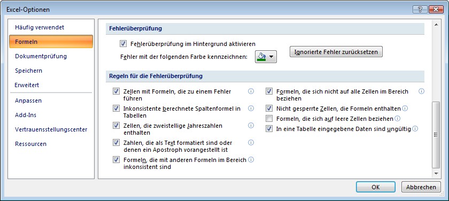Disable the 'zweistellige Jahreszahlen' rule checkbox
The width and height of the screenshot is (449, 201).
[x=116, y=126]
